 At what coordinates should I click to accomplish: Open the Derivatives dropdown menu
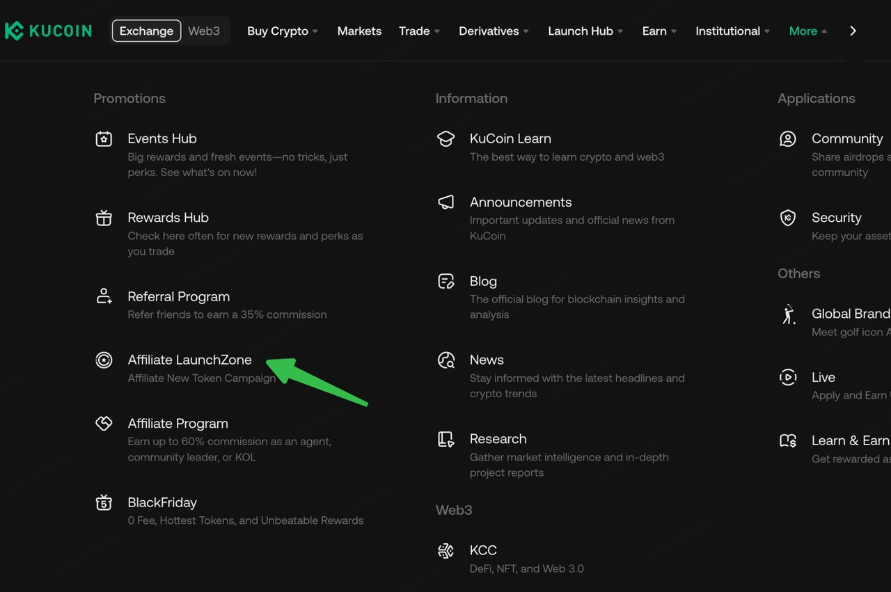pyautogui.click(x=493, y=31)
